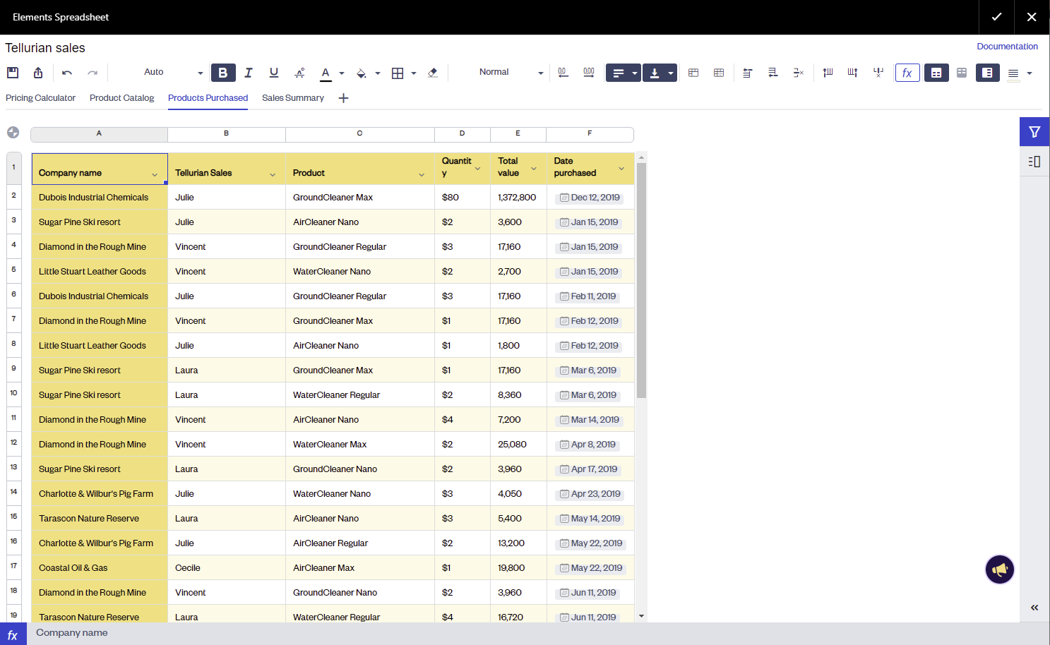The image size is (1050, 645).
Task: Toggle underline formatting
Action: (274, 73)
